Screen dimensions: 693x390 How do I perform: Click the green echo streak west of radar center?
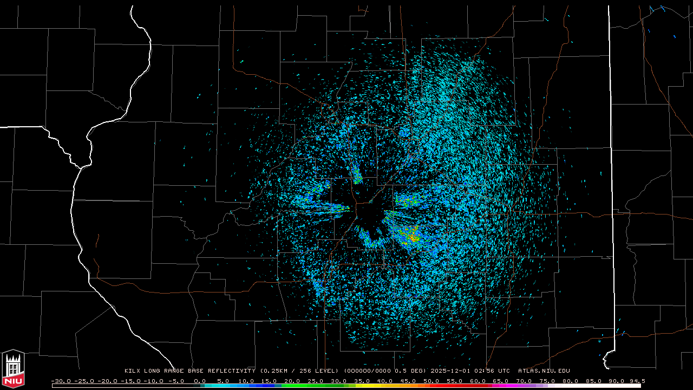click(x=338, y=207)
